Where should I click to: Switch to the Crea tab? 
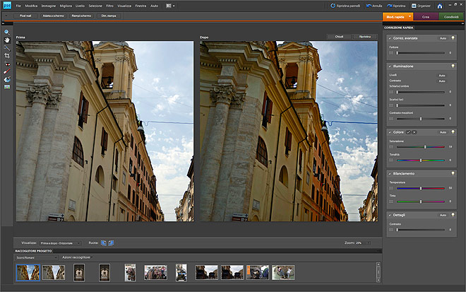pos(426,17)
